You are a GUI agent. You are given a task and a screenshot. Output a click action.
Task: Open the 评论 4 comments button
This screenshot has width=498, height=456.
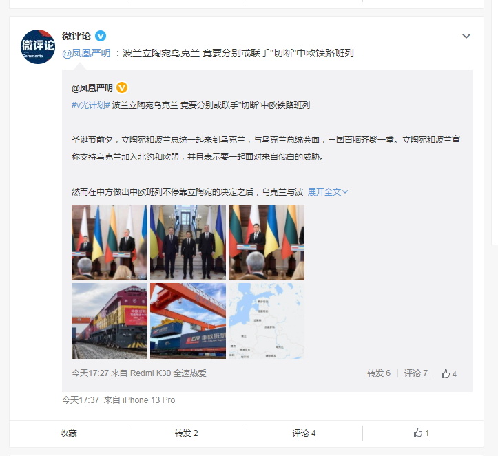304,433
